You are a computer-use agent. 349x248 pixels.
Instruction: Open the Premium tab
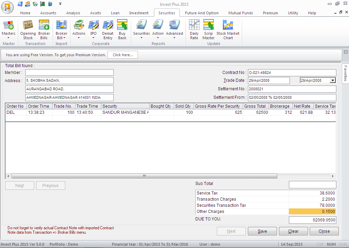(270, 13)
